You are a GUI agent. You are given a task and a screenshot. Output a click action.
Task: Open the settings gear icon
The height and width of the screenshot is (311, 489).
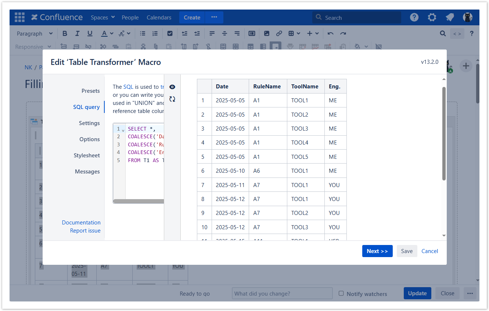[x=432, y=17]
